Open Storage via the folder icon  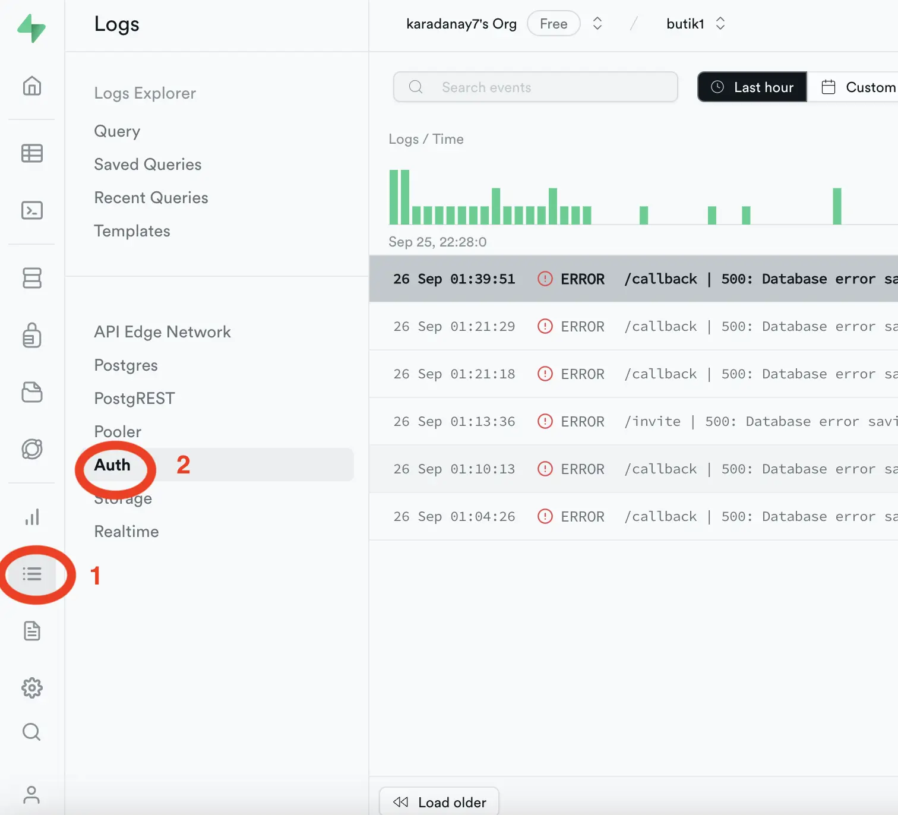click(x=32, y=393)
